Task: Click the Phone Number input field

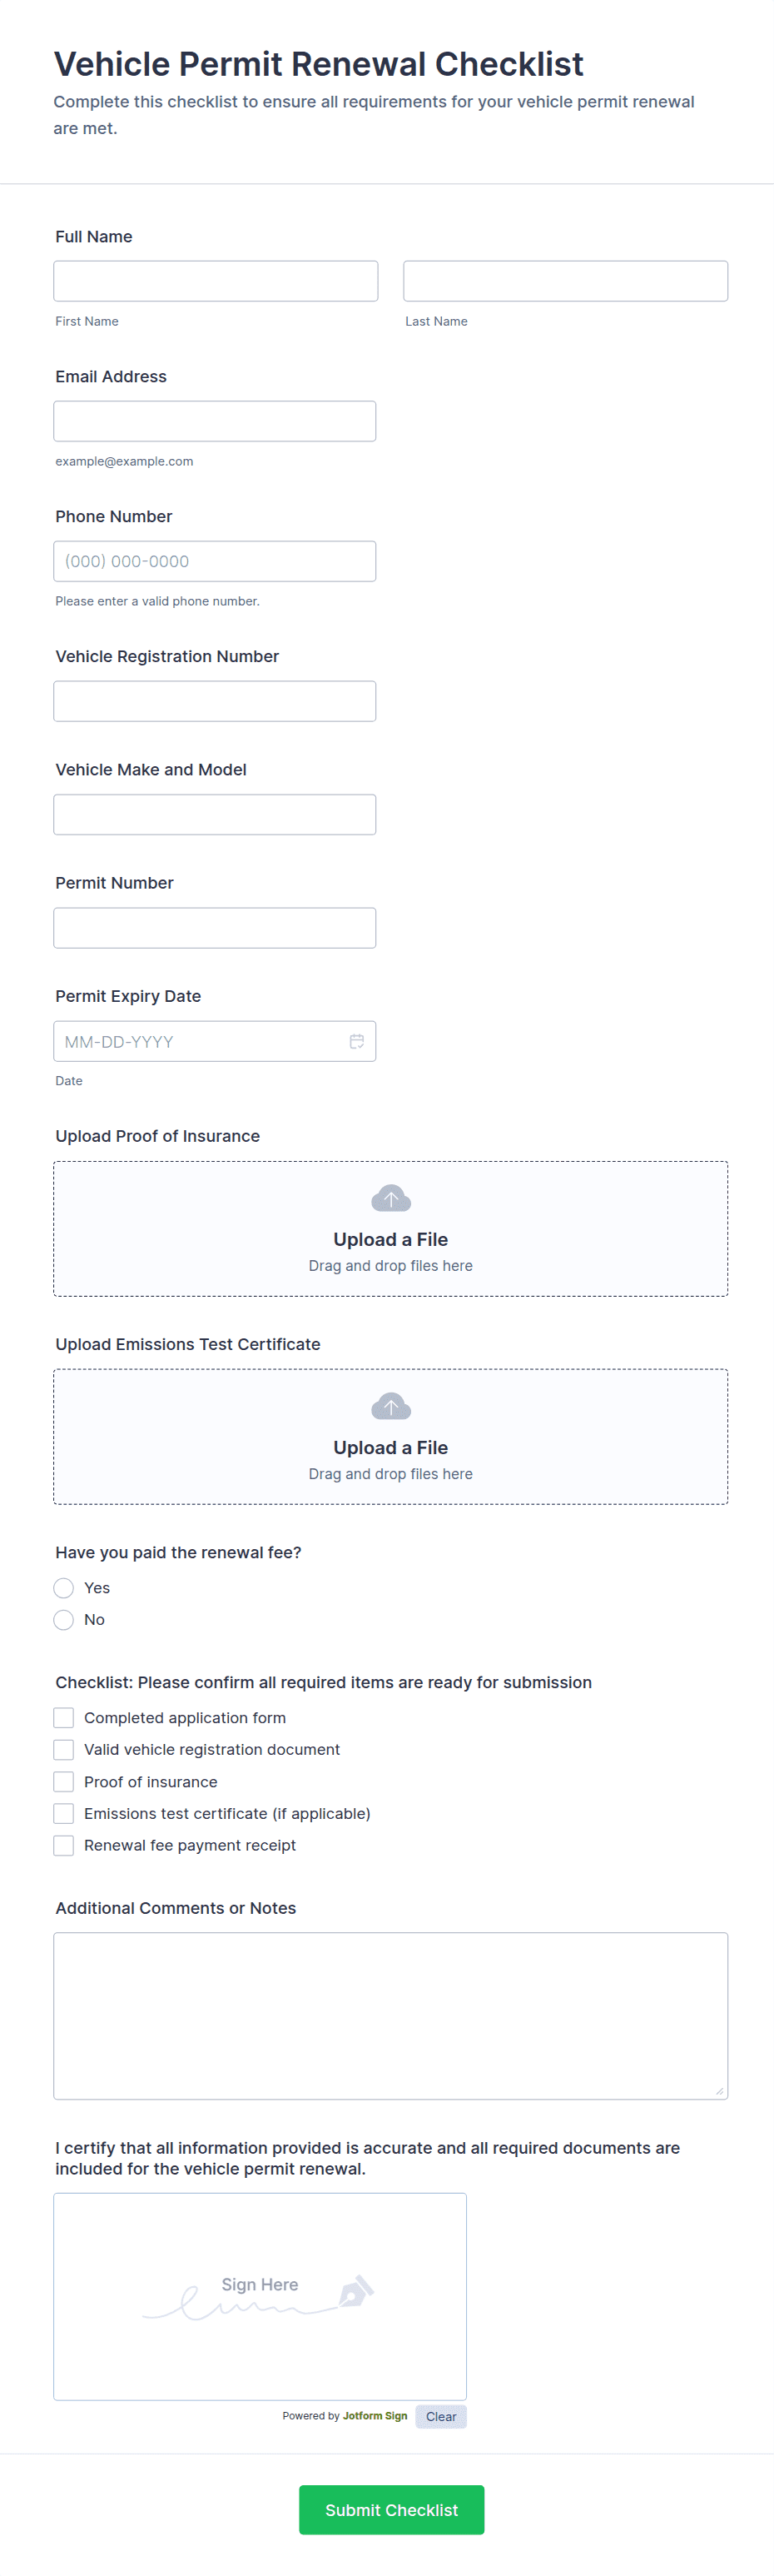Action: tap(215, 561)
